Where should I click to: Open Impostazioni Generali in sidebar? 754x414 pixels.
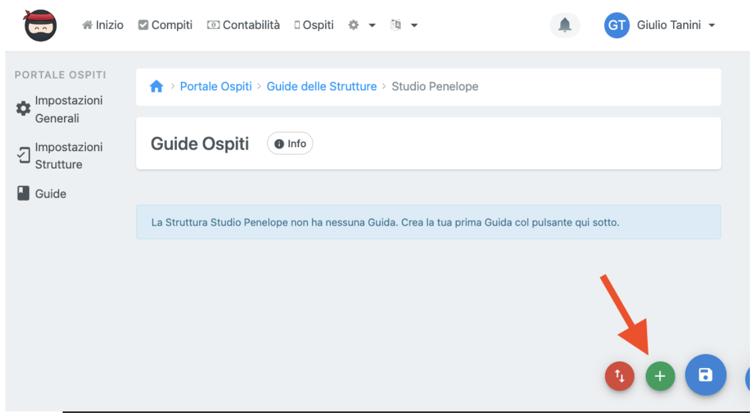59,109
